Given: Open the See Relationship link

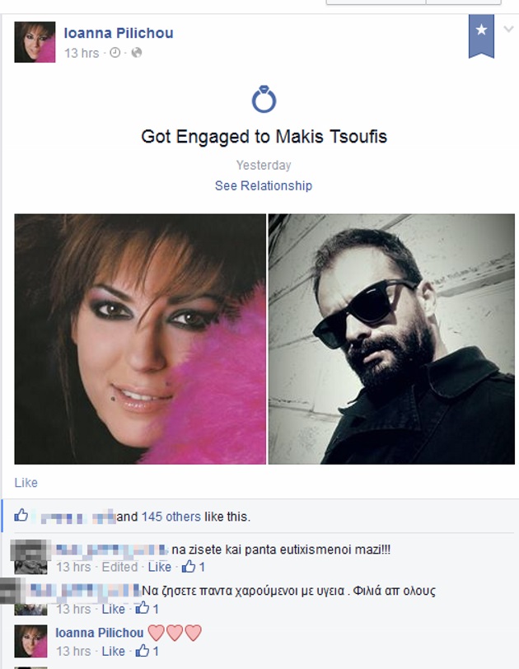Looking at the screenshot, I should coord(264,185).
